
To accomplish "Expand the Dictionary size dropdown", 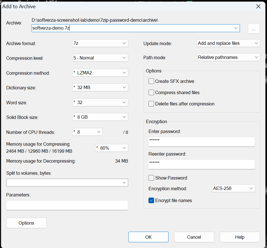I will pyautogui.click(x=100, y=87).
